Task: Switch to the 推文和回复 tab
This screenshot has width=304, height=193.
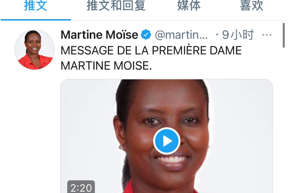Action: point(116,6)
